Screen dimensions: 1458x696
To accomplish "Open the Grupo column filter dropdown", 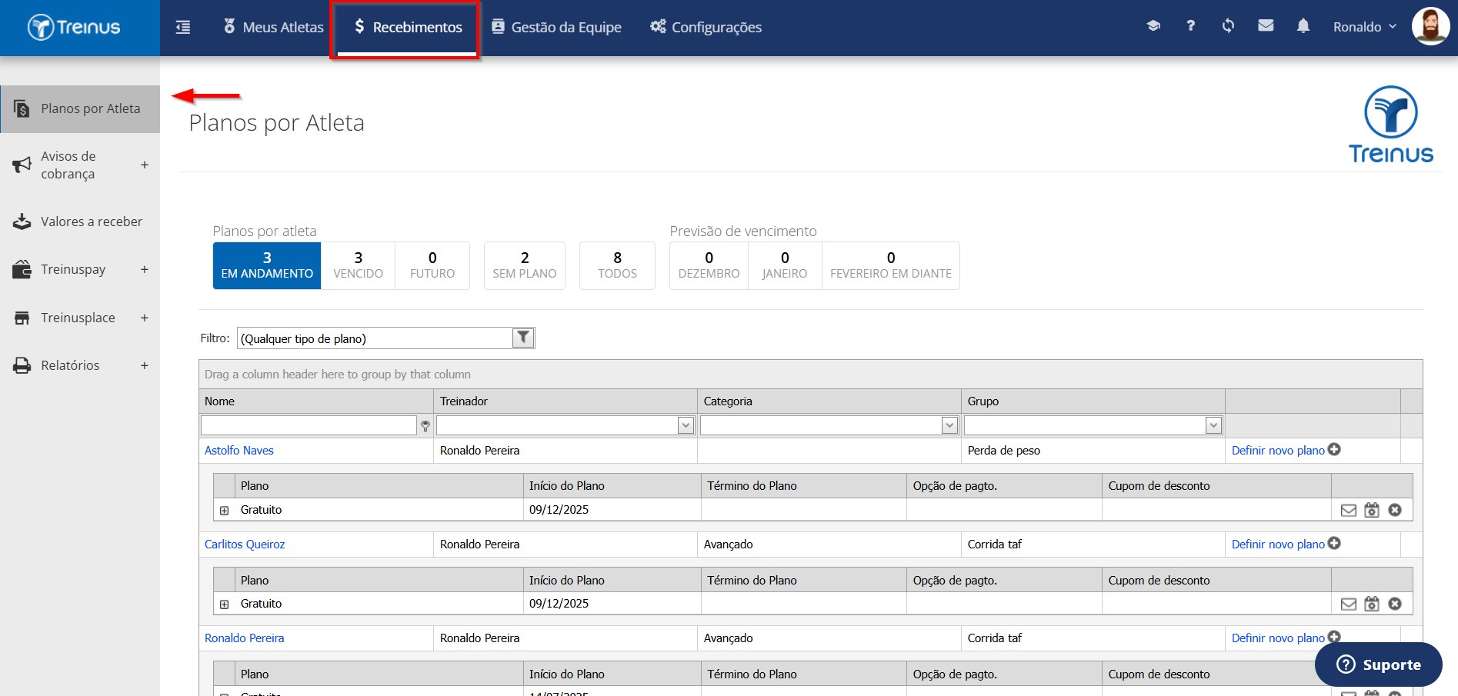I will (1213, 425).
